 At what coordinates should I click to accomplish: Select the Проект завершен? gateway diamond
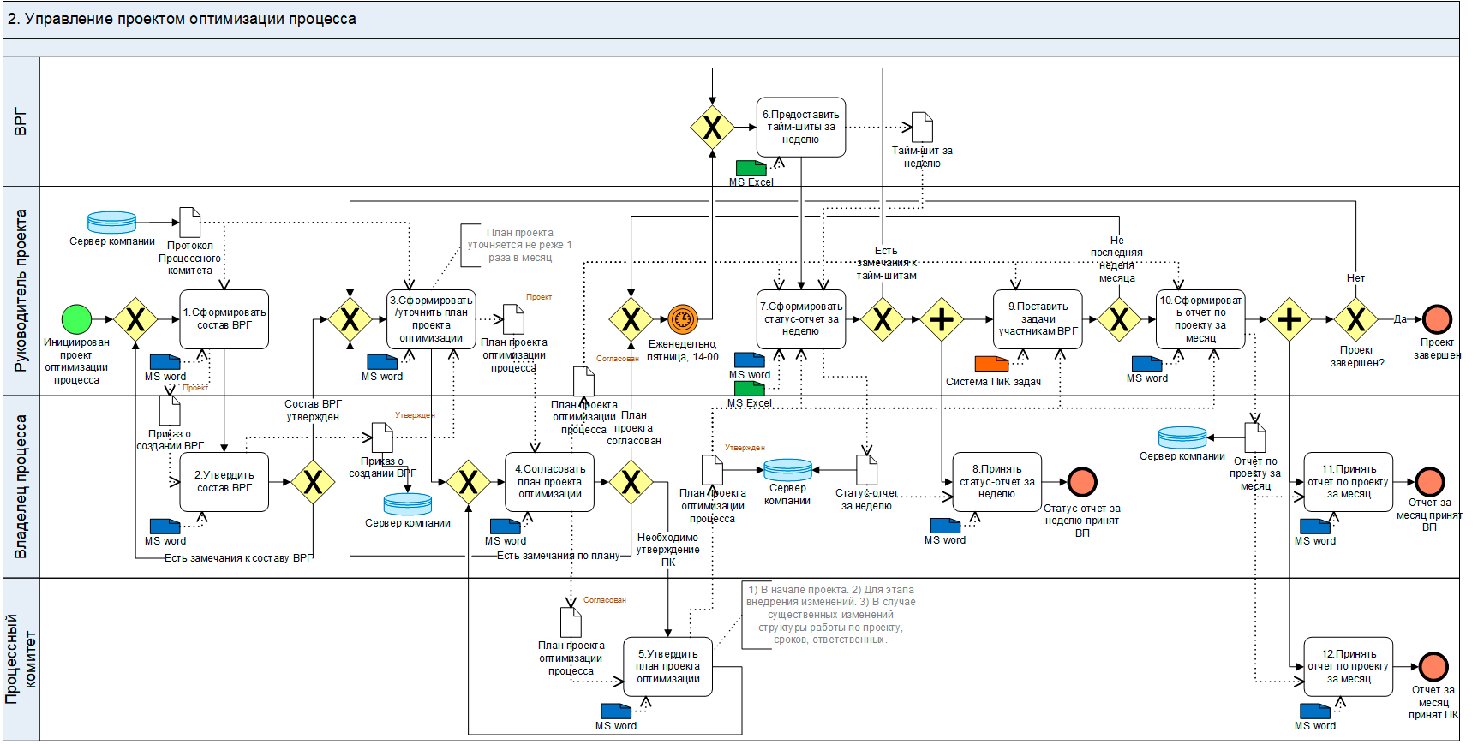tap(1355, 319)
